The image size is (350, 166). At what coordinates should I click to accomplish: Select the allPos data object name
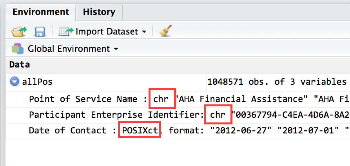pos(38,82)
